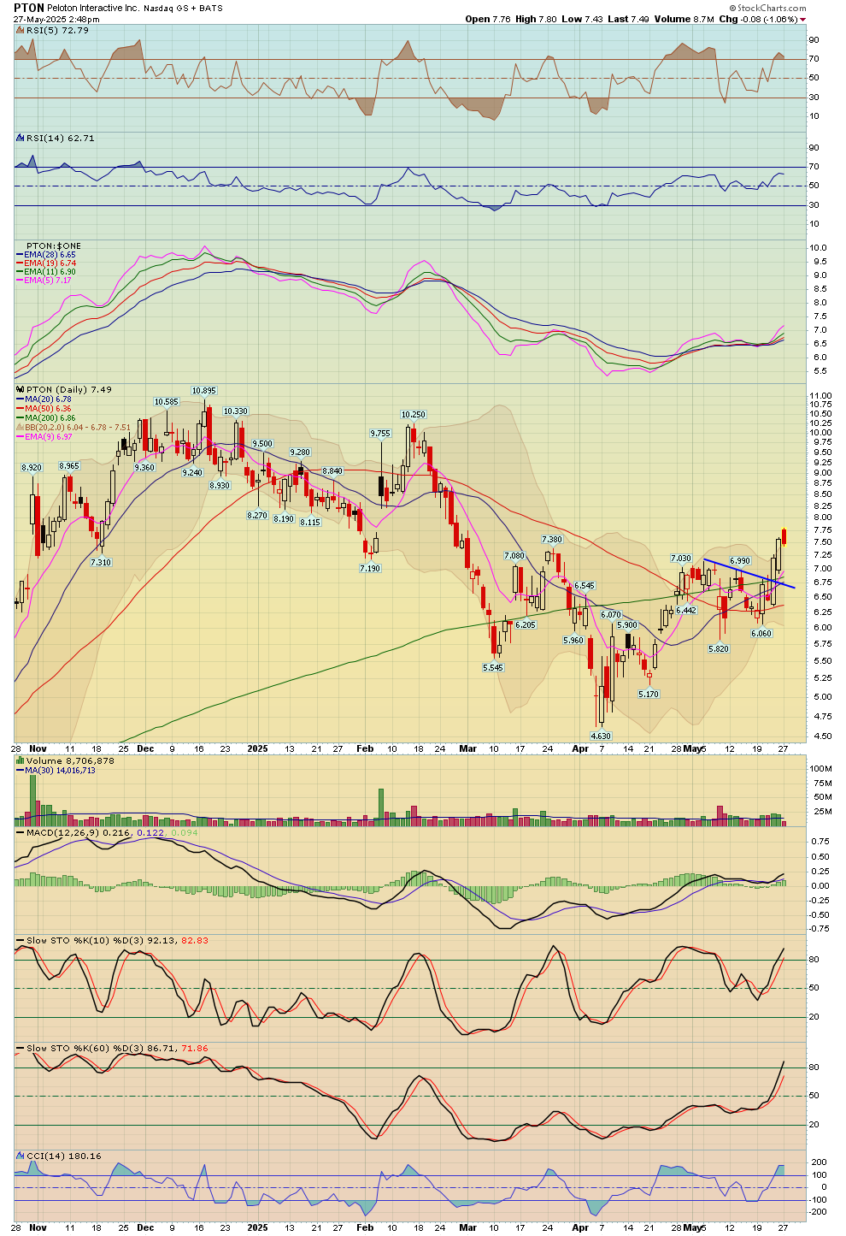Click the 7.310 price low label
This screenshot has height=1236, width=846.
pyautogui.click(x=101, y=562)
